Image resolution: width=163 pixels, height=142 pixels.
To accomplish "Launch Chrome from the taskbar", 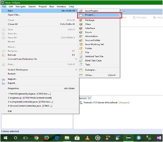I will (36, 138).
